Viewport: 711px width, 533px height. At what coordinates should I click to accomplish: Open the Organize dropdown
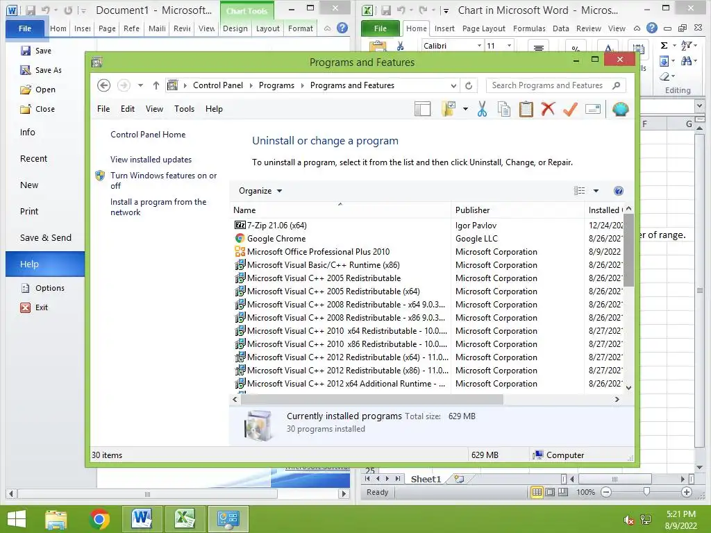click(260, 191)
